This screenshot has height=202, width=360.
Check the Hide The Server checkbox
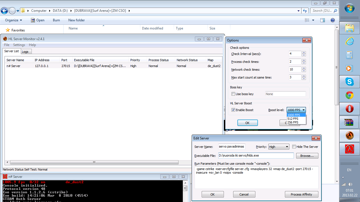click(x=294, y=147)
